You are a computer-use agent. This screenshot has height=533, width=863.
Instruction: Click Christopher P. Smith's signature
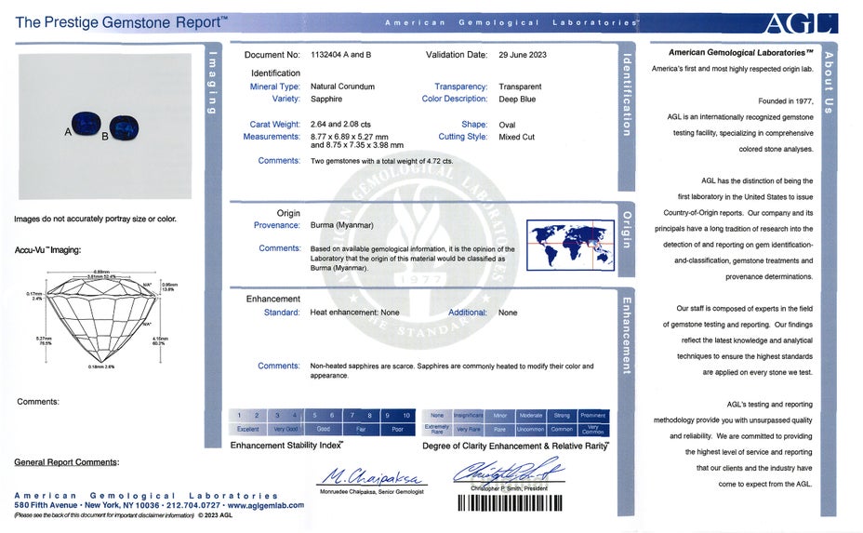coord(507,472)
